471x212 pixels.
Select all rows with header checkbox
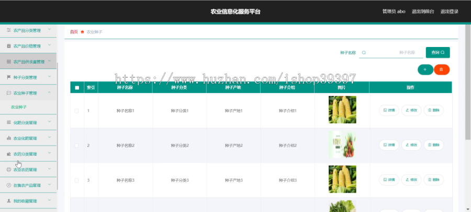tap(77, 88)
